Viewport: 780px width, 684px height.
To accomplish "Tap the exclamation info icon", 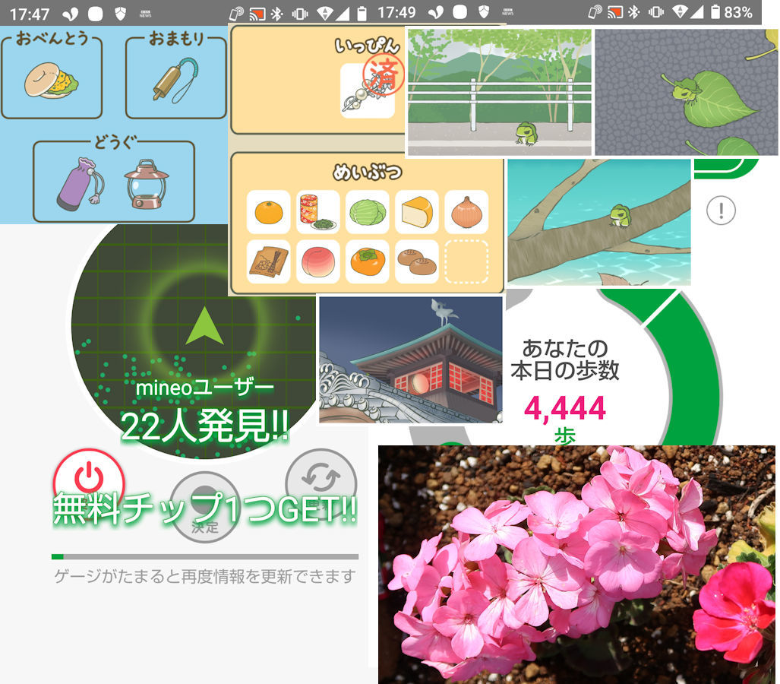I will [x=721, y=211].
